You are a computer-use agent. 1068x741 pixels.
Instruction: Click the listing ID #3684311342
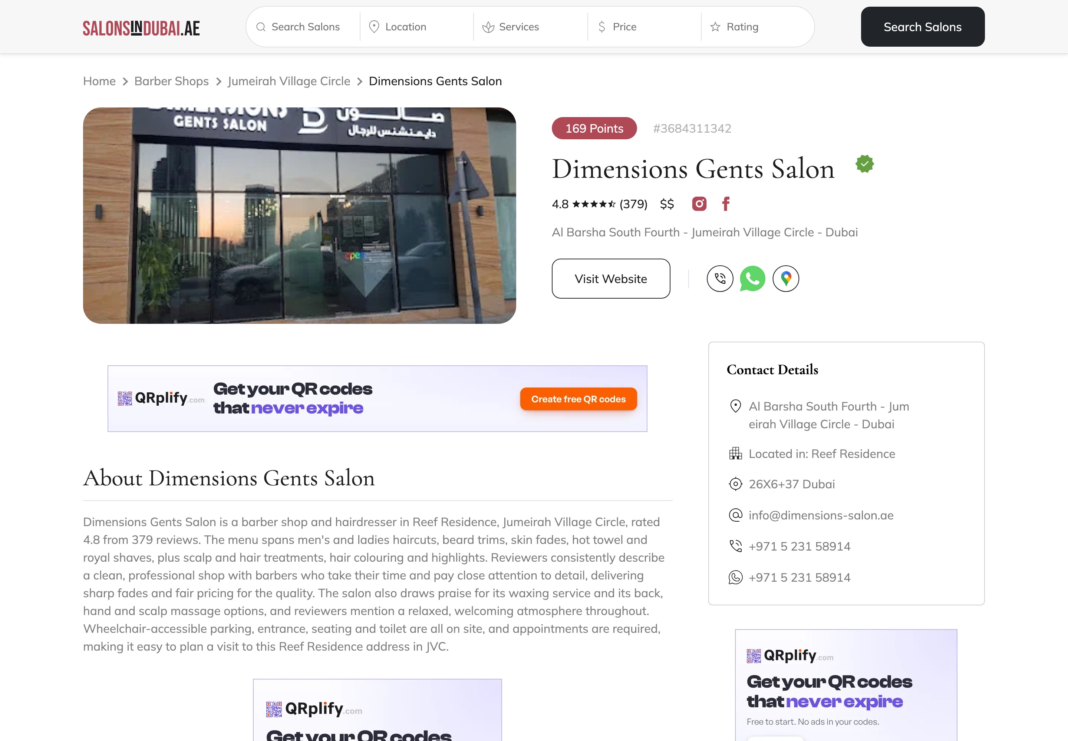pos(692,128)
